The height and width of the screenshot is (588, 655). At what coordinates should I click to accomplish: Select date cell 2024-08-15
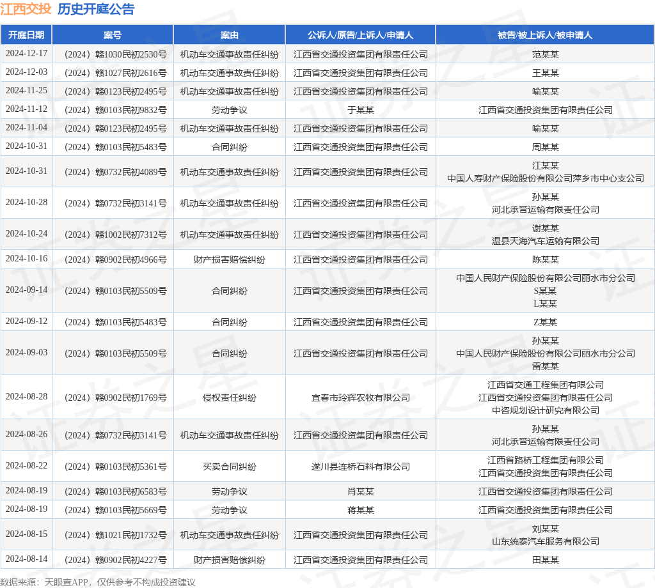(x=26, y=534)
